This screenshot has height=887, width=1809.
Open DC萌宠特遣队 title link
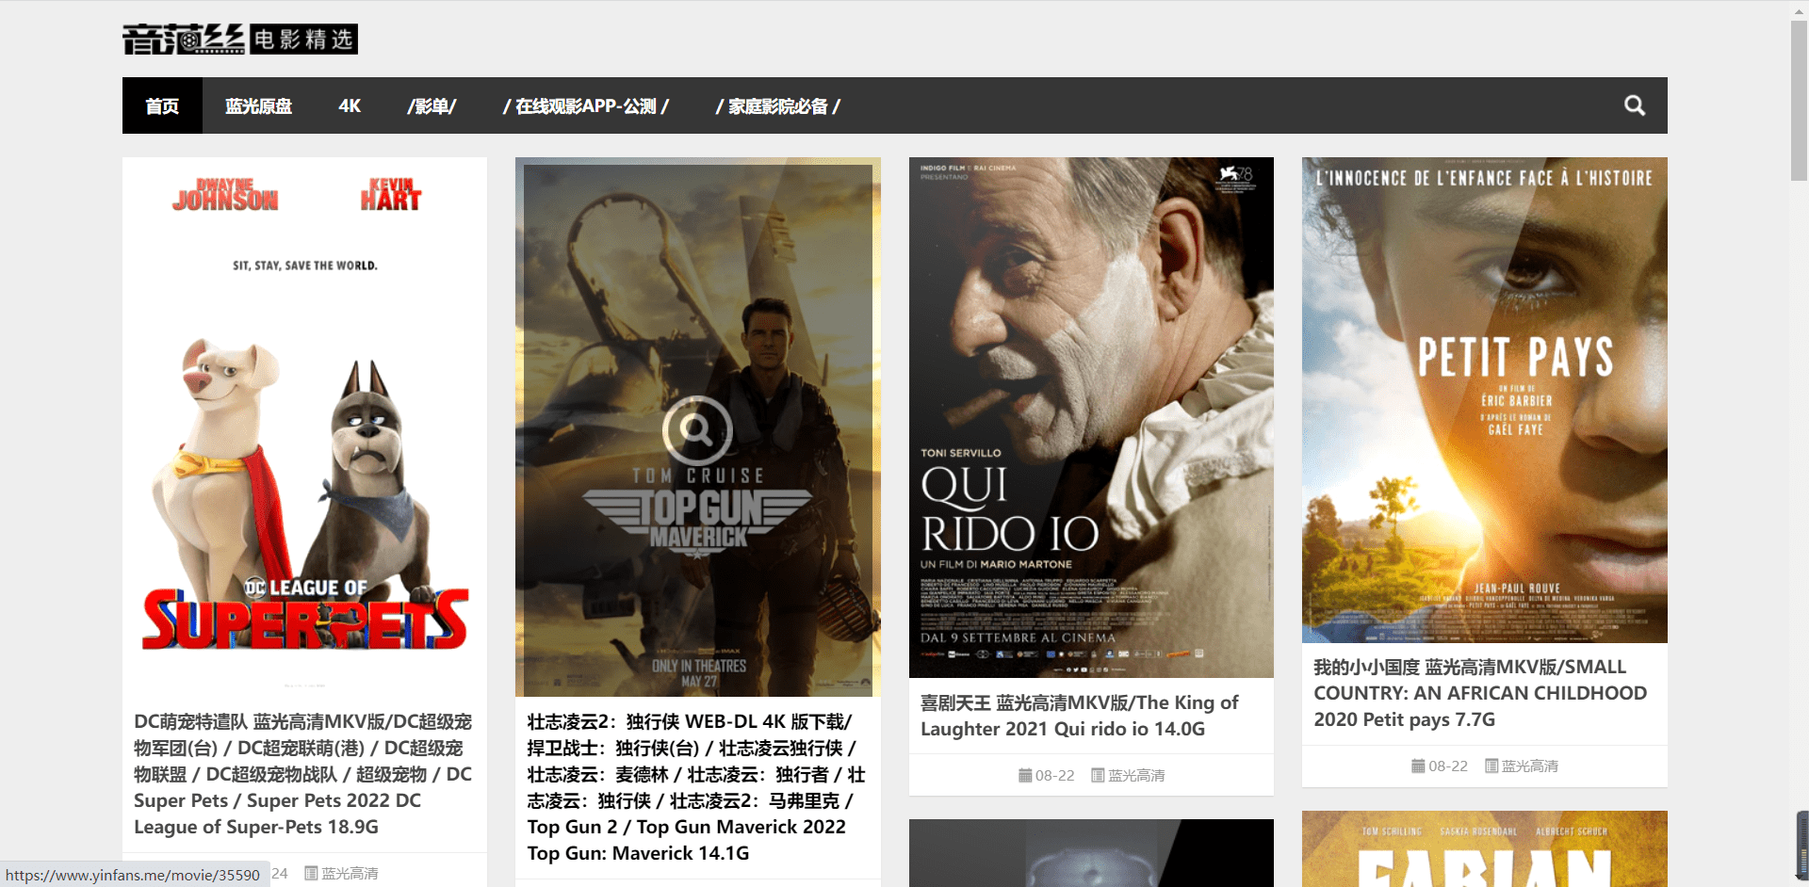tap(303, 774)
